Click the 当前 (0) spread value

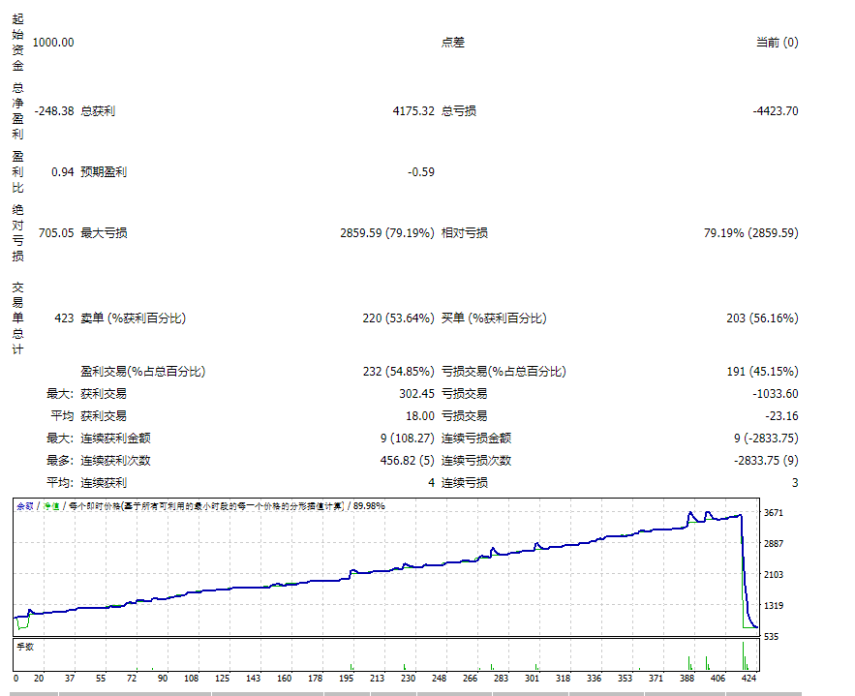click(x=777, y=43)
